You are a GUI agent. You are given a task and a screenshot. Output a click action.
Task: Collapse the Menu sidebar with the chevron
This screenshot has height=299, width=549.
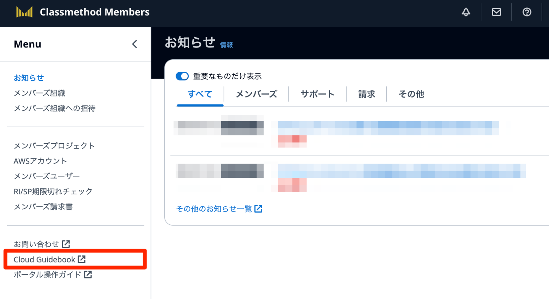134,44
